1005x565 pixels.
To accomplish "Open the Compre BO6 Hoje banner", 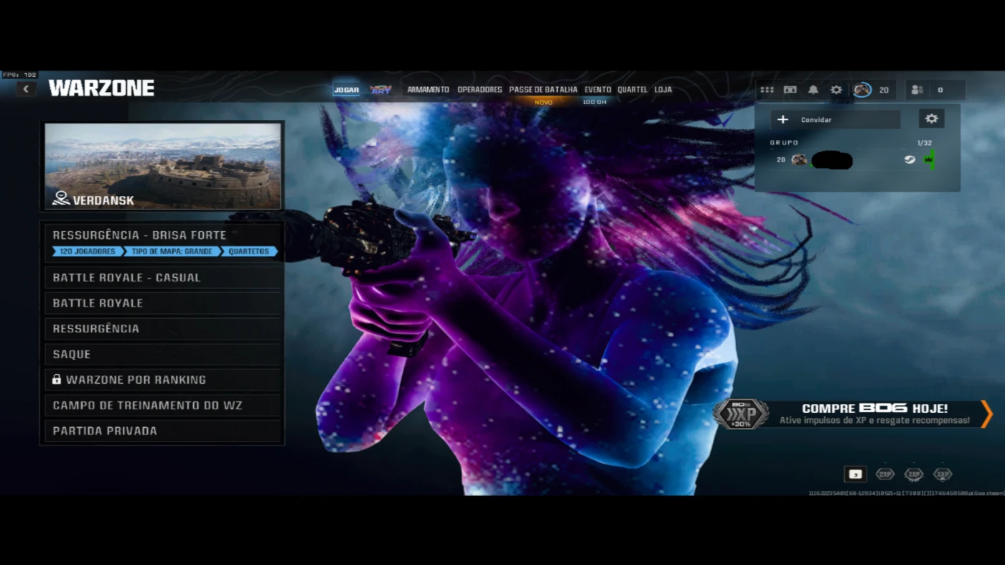I will [x=853, y=414].
